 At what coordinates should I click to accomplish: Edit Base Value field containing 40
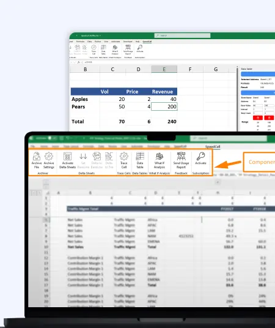[x=258, y=105]
